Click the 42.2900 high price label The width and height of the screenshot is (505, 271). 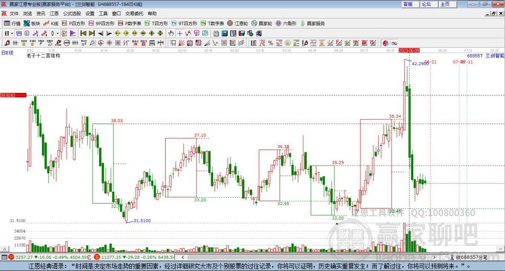(420, 63)
